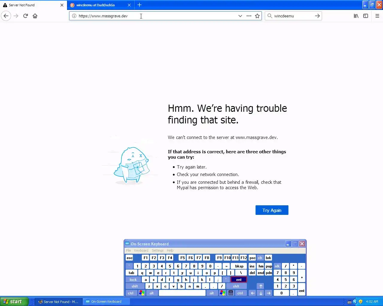Click the F5 key on keyboard
Image resolution: width=383 pixels, height=306 pixels.
point(183,258)
